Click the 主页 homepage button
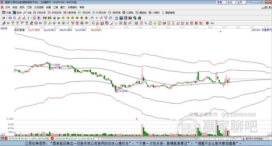Screen dimensions: 272x146 (241, 2)
